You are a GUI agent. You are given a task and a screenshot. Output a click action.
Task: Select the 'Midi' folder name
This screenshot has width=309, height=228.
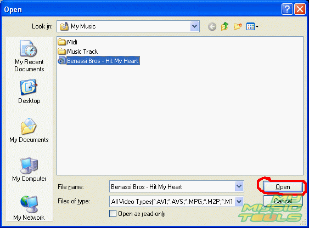click(x=72, y=42)
